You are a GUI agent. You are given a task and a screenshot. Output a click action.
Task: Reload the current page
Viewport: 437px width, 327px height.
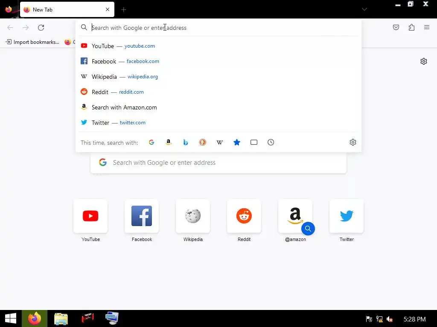(x=41, y=28)
